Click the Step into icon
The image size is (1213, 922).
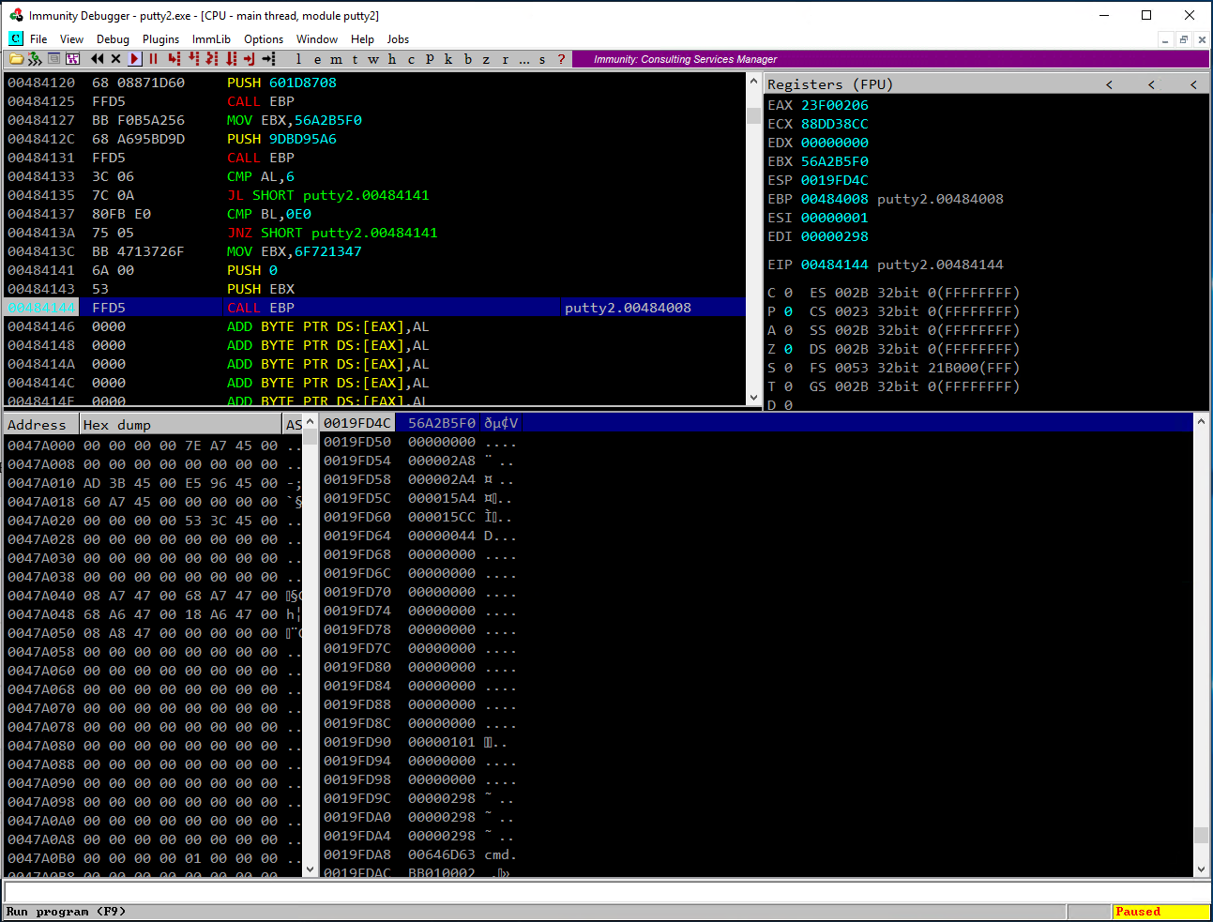[174, 59]
